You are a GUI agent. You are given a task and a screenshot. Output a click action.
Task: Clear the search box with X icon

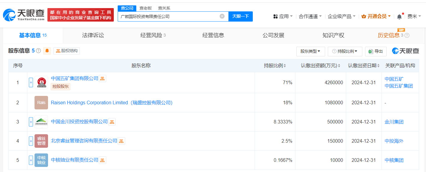point(222,16)
